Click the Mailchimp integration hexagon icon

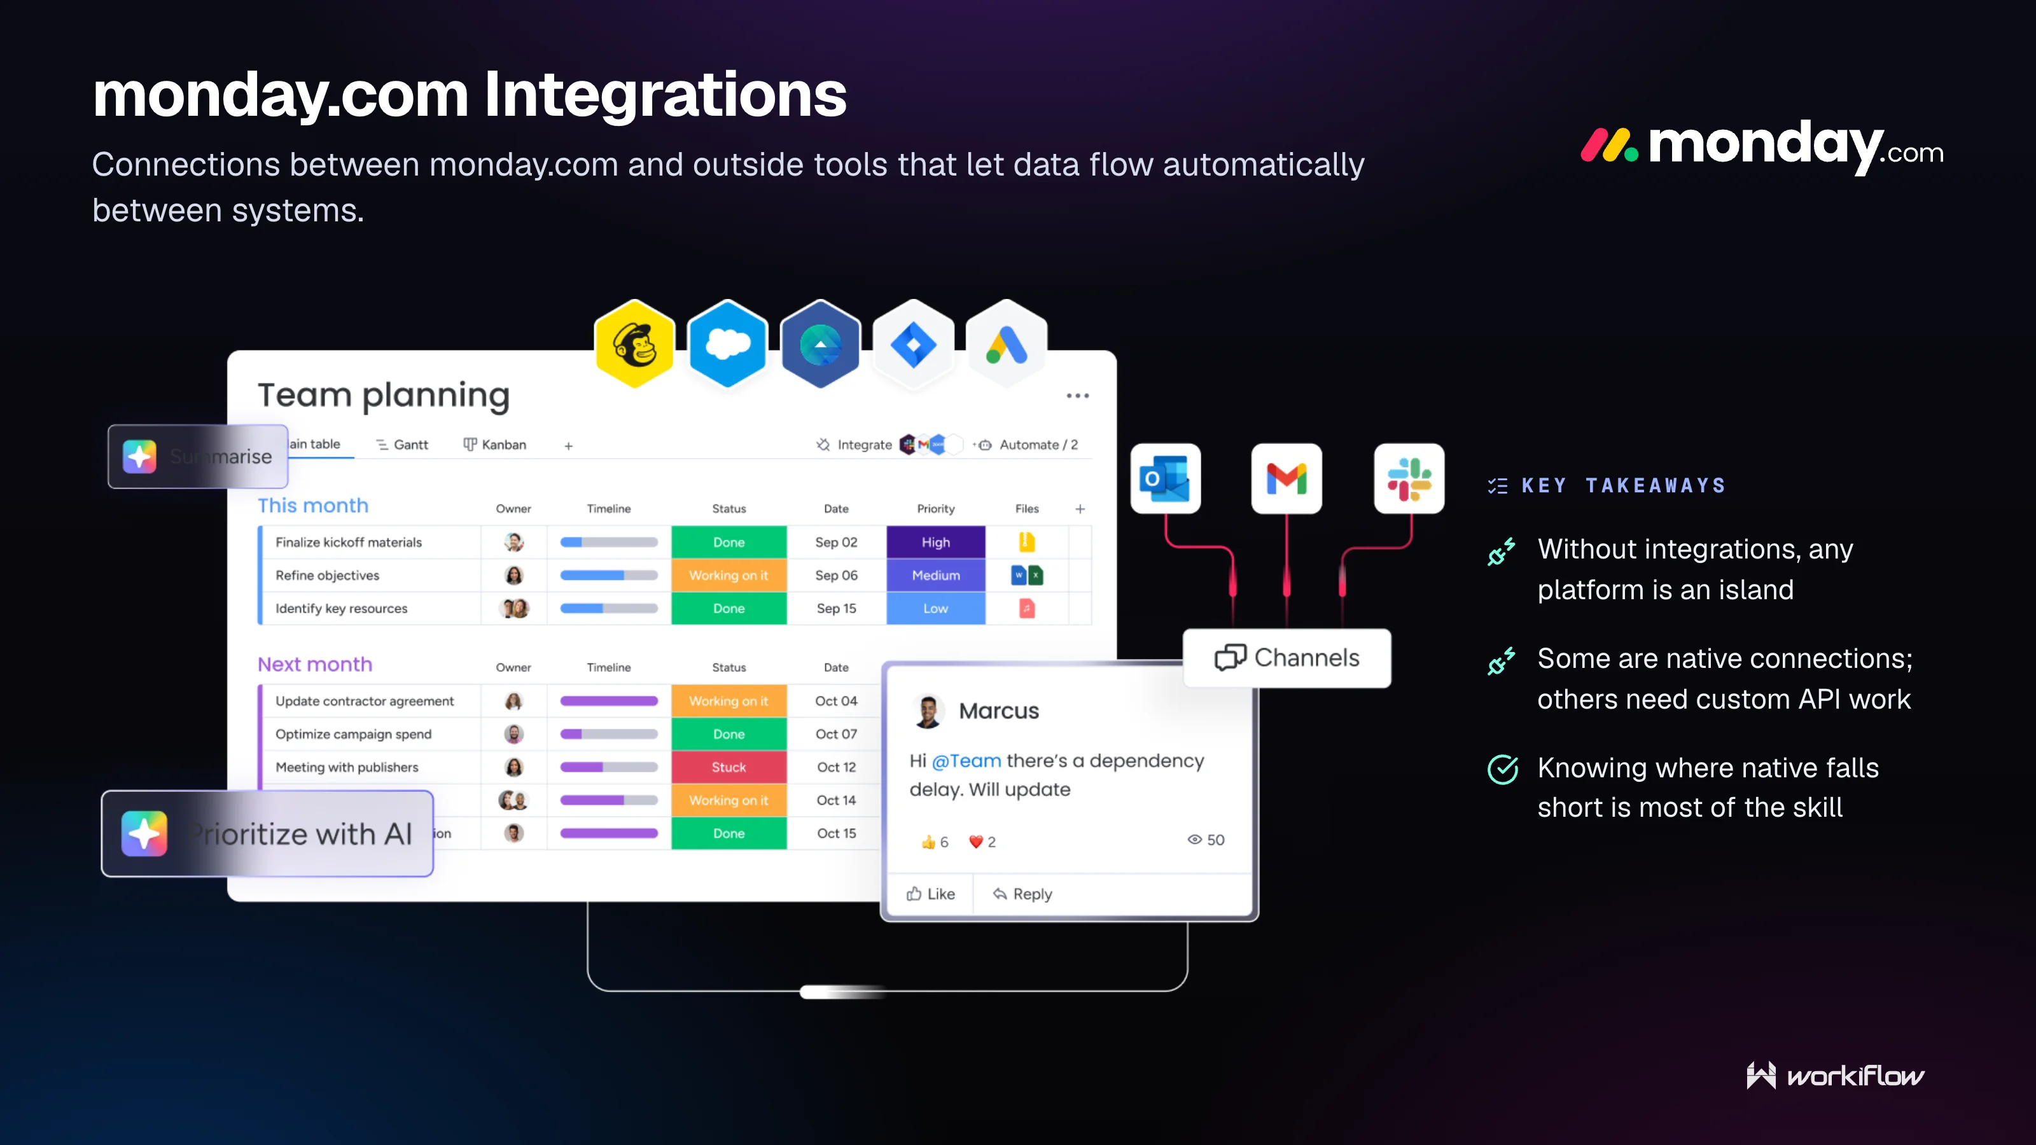(x=635, y=345)
